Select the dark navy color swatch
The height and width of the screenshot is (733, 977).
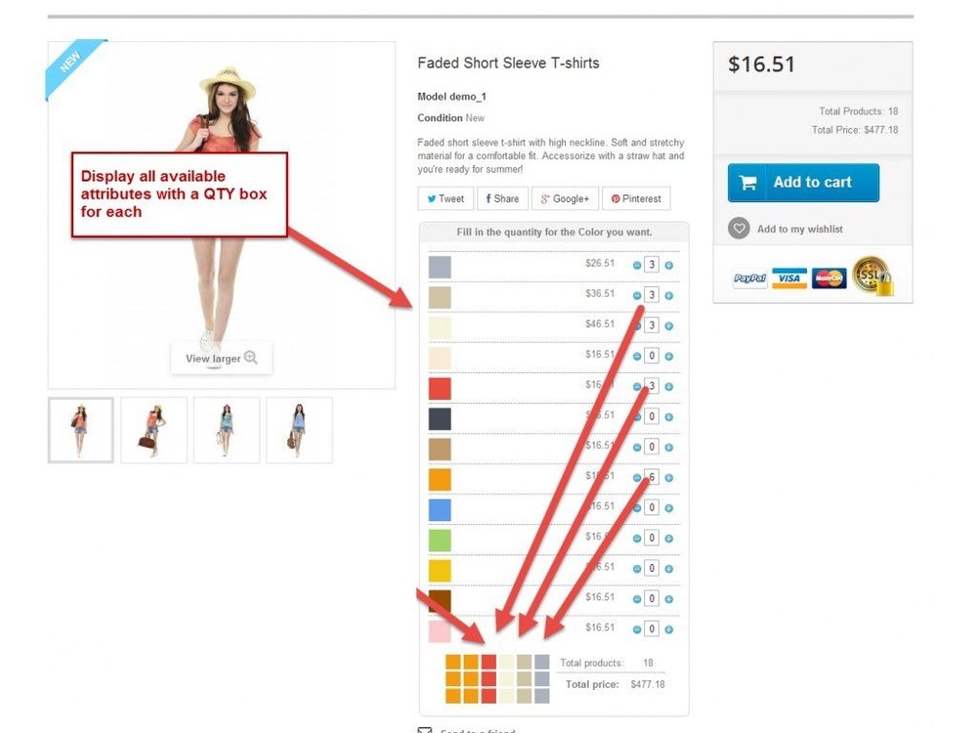440,419
